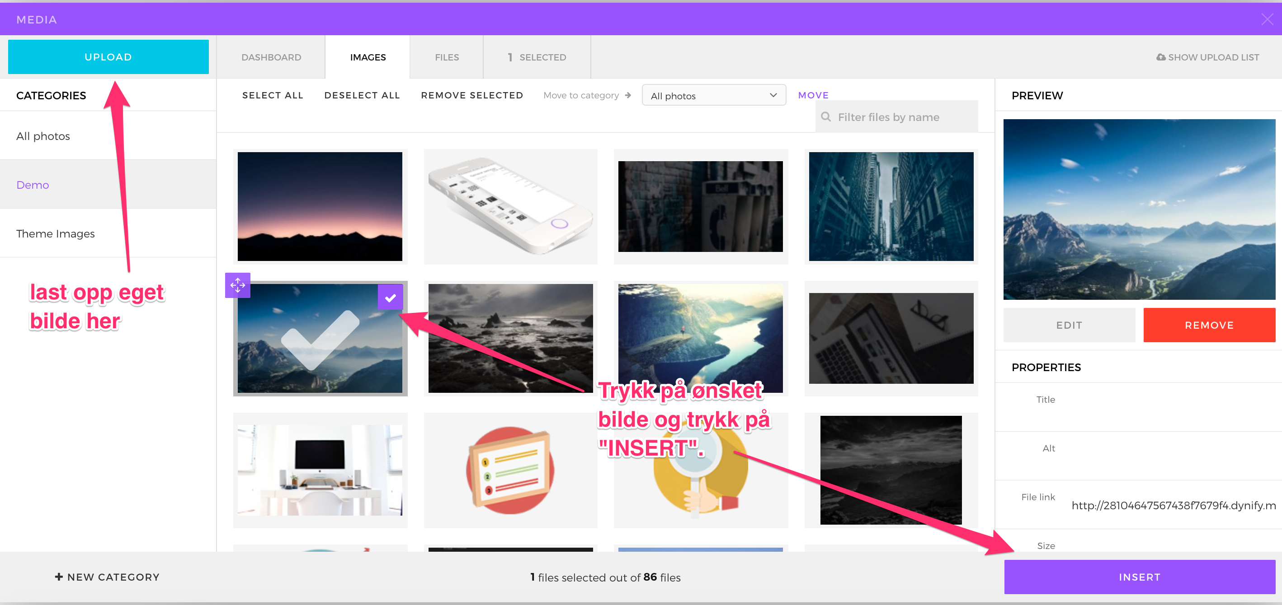The width and height of the screenshot is (1282, 605).
Task: Click the arrow icon after Move to category
Action: pos(628,95)
